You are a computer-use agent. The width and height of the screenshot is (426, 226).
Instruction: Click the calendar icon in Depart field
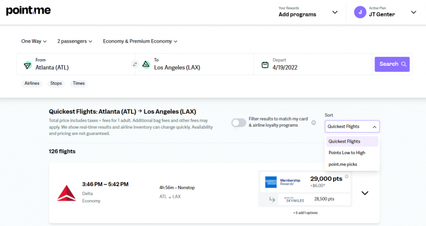pyautogui.click(x=265, y=65)
